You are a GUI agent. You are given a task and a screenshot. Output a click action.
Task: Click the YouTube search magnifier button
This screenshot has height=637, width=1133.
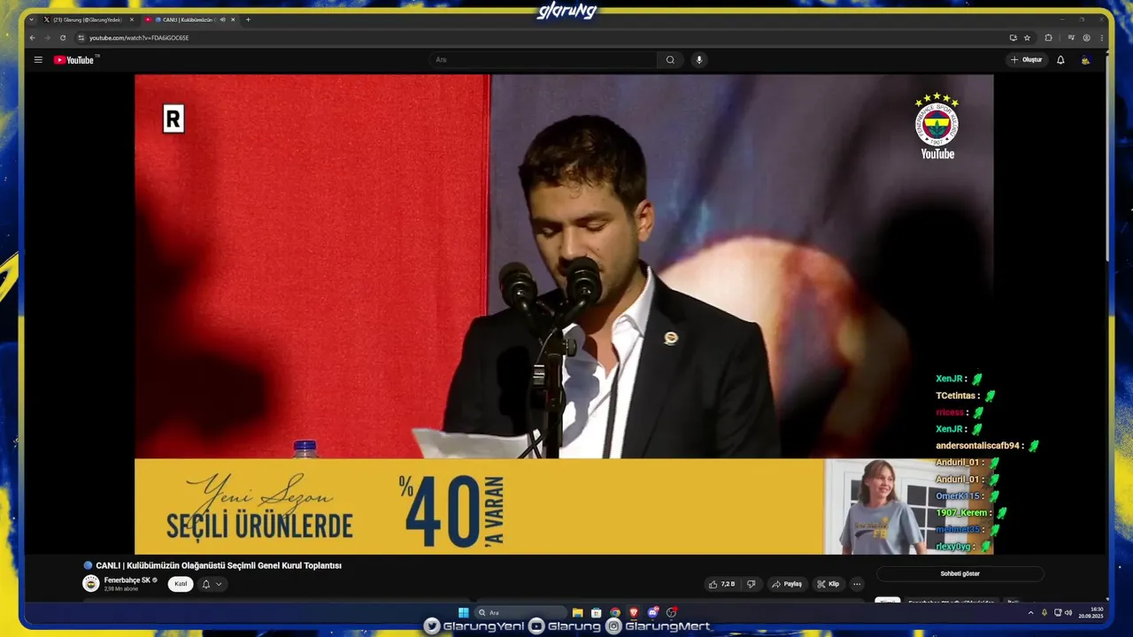[x=670, y=60]
